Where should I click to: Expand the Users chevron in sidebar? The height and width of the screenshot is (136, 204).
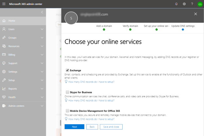pos(42,29)
